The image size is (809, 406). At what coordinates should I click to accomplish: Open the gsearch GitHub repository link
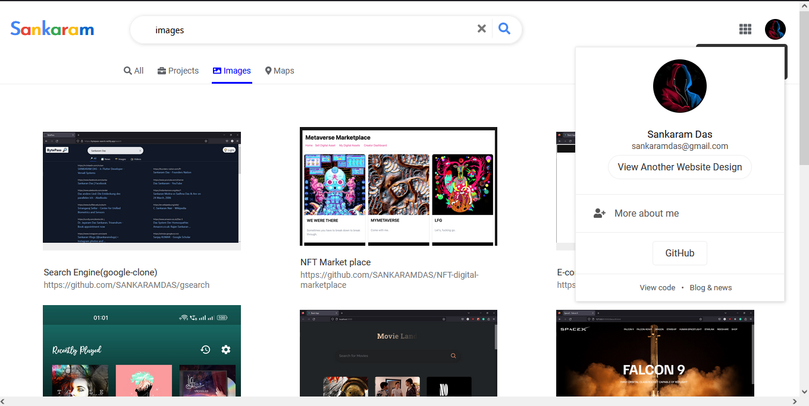tap(126, 285)
